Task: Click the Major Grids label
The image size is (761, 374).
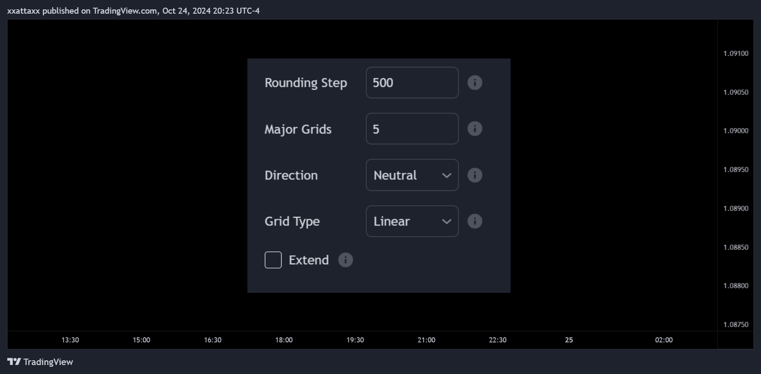Action: click(298, 129)
